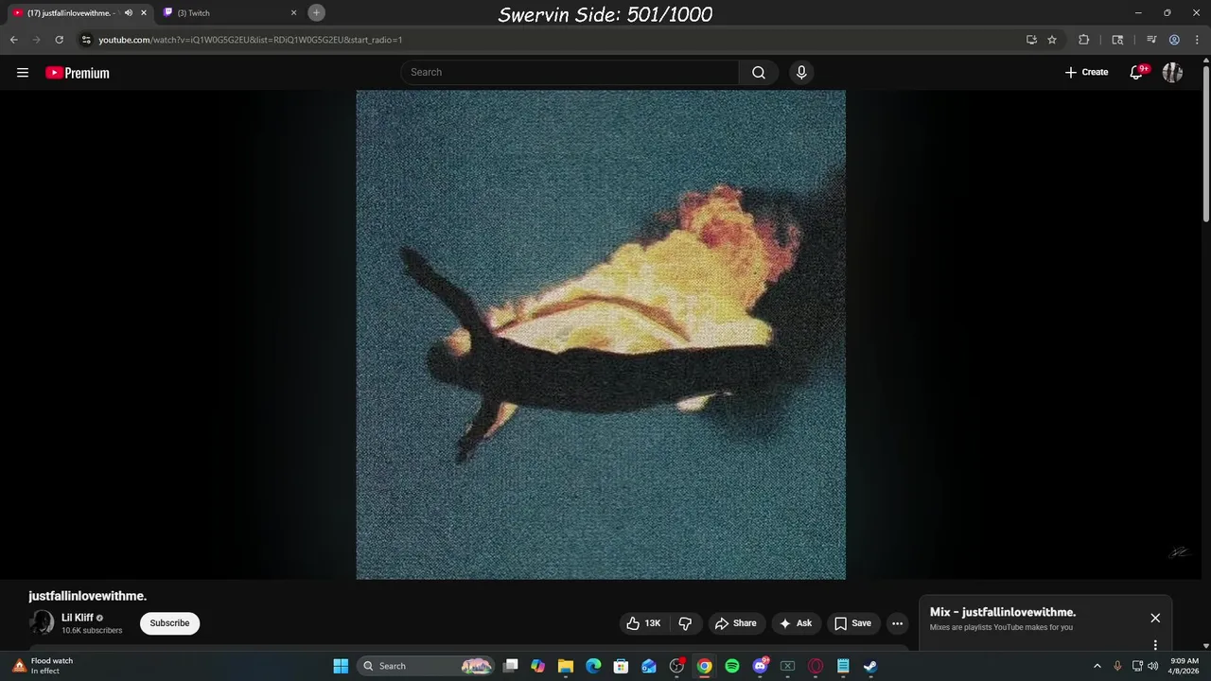The height and width of the screenshot is (681, 1211).
Task: Show hidden system tray icons chevron
Action: (x=1097, y=666)
